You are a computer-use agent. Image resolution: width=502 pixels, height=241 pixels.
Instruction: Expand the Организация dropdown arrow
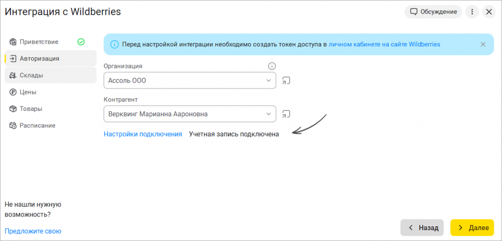click(x=269, y=81)
